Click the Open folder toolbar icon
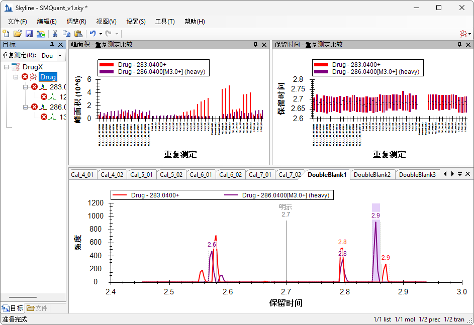 pyautogui.click(x=18, y=34)
